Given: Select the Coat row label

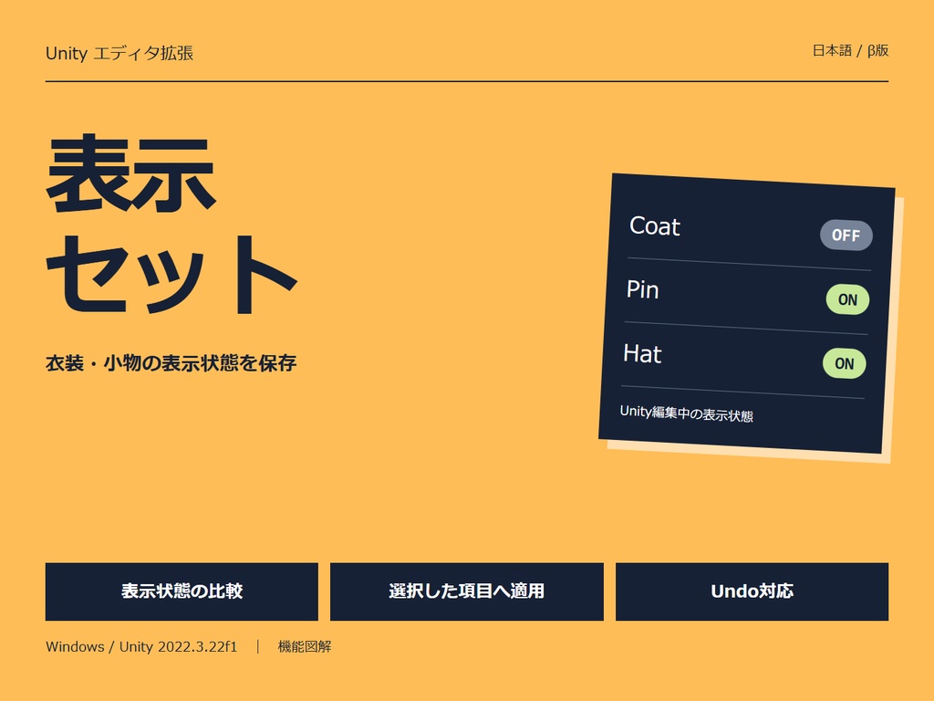Looking at the screenshot, I should [655, 226].
